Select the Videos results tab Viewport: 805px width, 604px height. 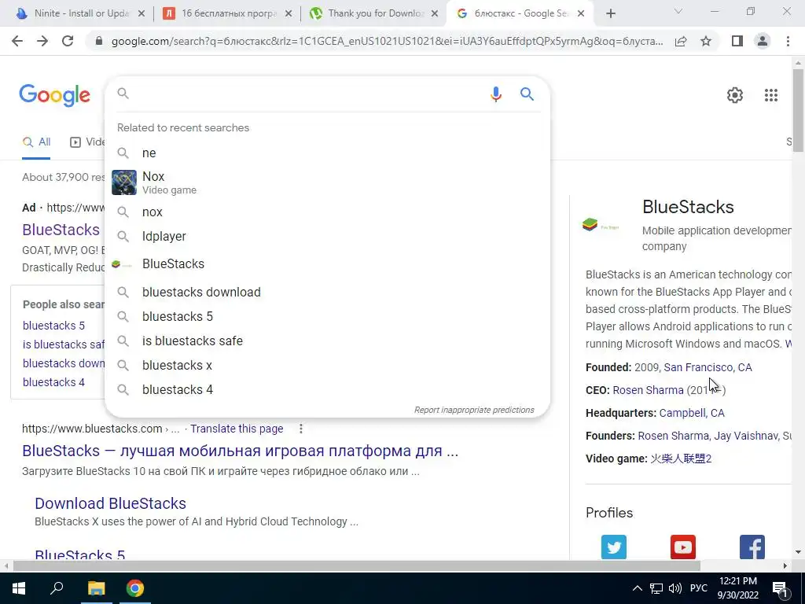88,142
